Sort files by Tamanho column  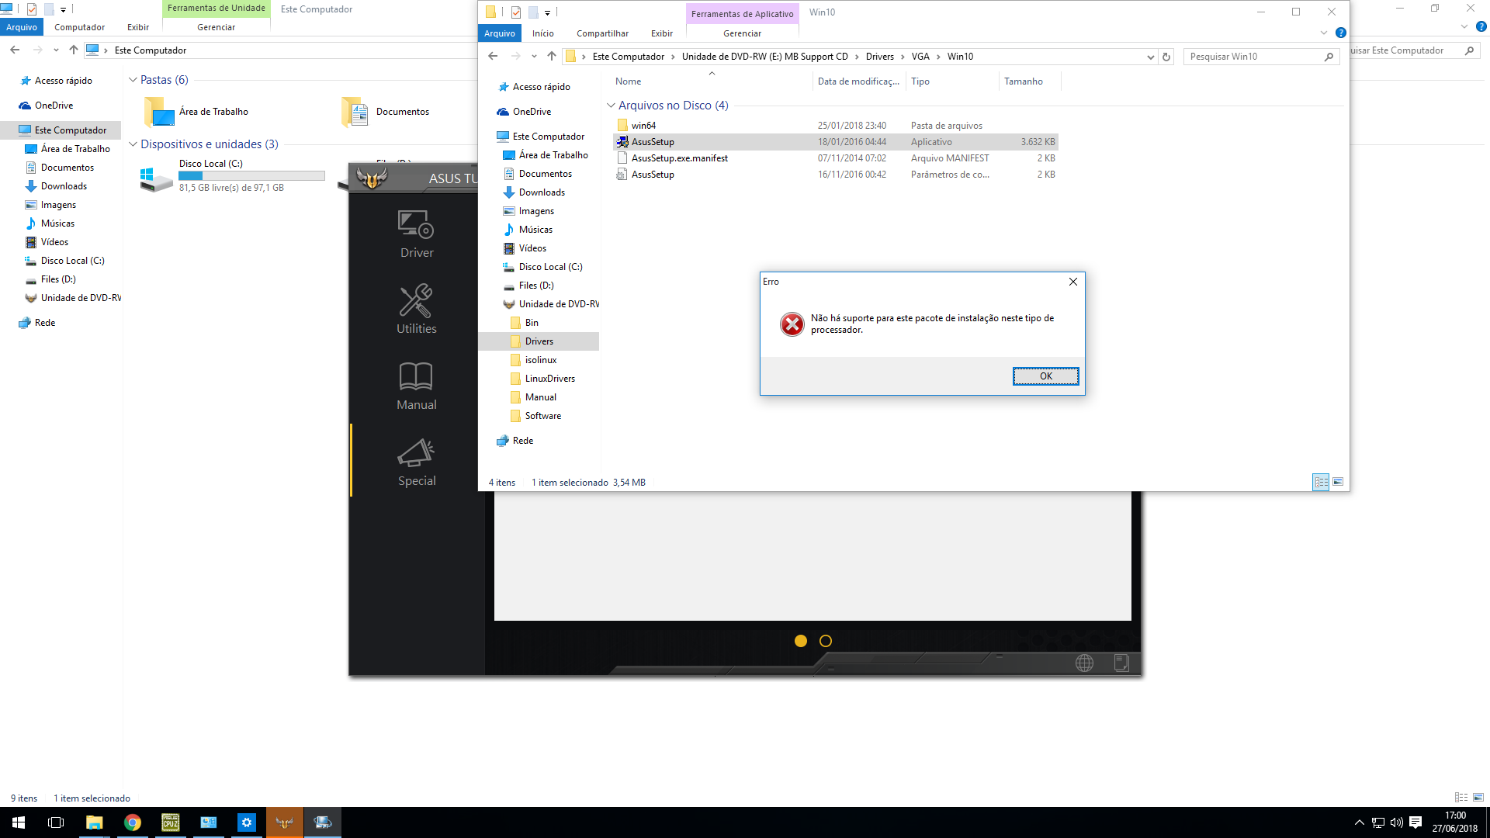[x=1024, y=81]
